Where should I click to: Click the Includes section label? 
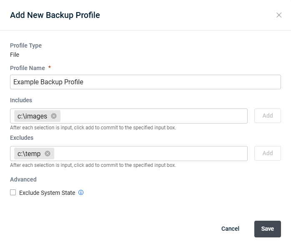coord(21,100)
